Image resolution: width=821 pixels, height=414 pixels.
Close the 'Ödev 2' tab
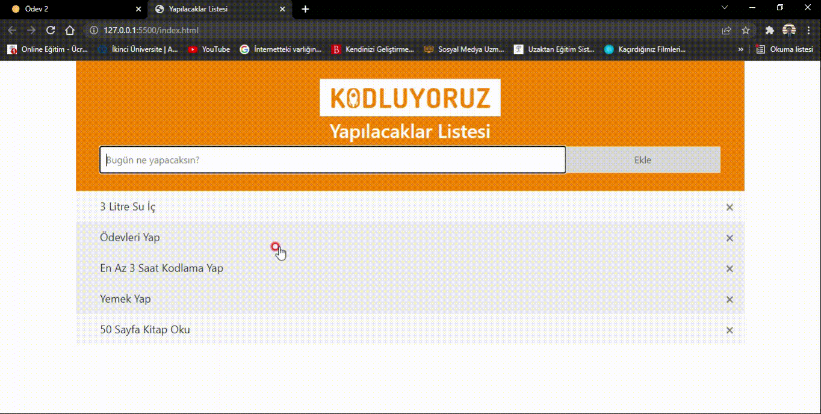pyautogui.click(x=138, y=9)
